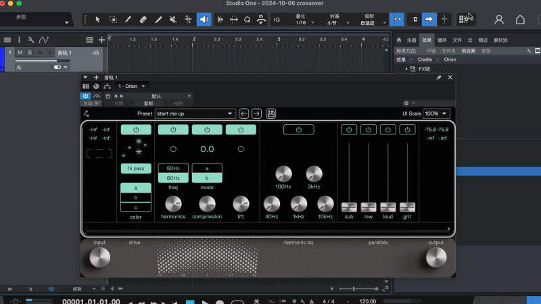Click the tempo value 120.00
This screenshot has width=541, height=304.
[x=368, y=301]
